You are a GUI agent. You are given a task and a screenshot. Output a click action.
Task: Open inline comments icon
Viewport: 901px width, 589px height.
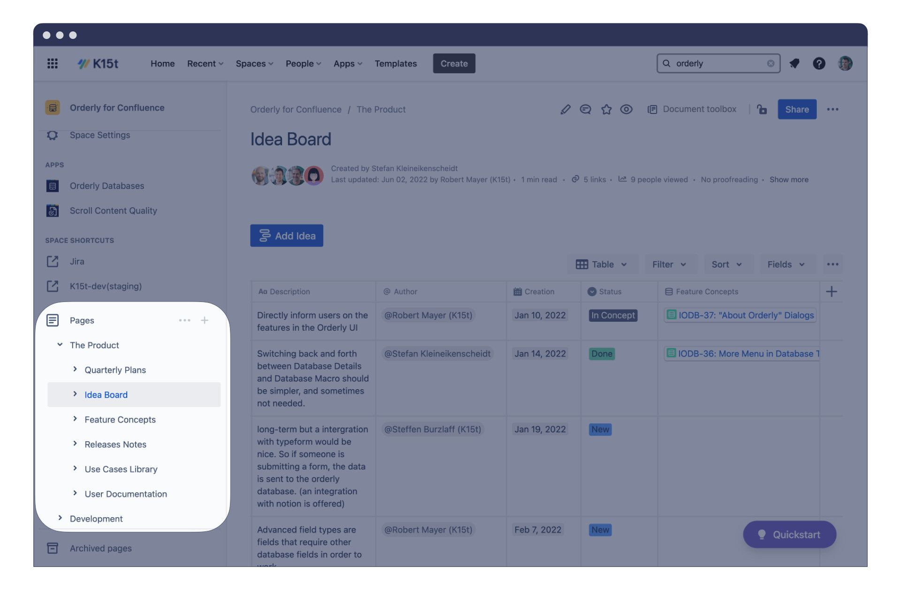pos(586,109)
